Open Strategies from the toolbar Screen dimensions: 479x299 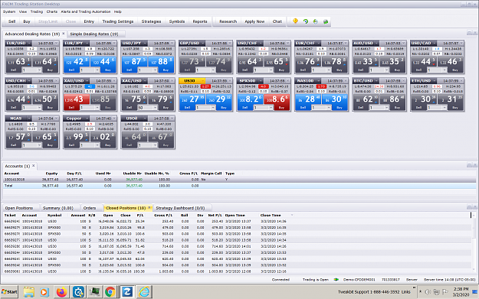point(151,21)
